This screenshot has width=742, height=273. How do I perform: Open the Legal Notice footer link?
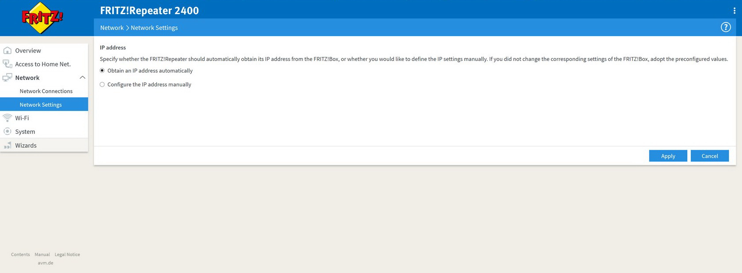(67, 254)
